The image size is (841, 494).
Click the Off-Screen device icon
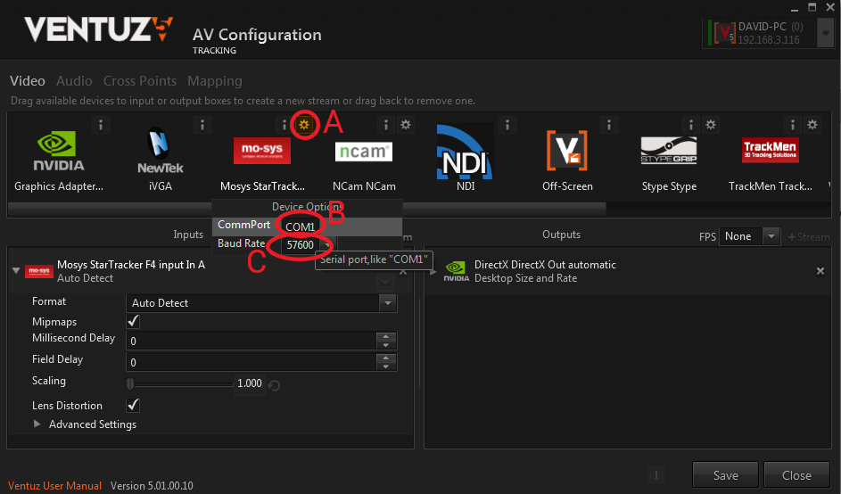tap(569, 150)
